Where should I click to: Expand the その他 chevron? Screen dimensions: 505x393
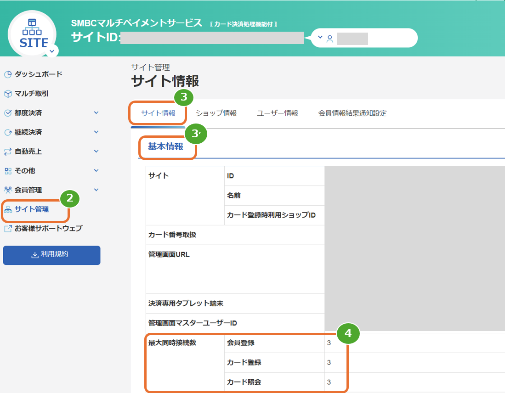tap(96, 171)
